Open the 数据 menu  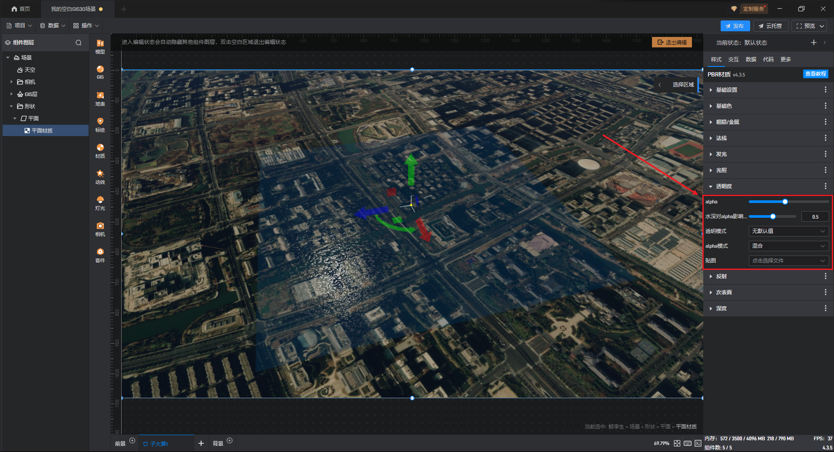point(53,26)
